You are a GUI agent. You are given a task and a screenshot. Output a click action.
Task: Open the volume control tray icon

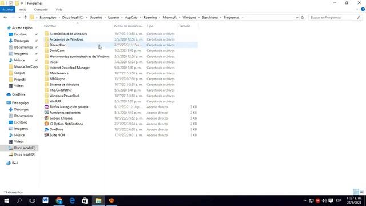[x=324, y=201]
